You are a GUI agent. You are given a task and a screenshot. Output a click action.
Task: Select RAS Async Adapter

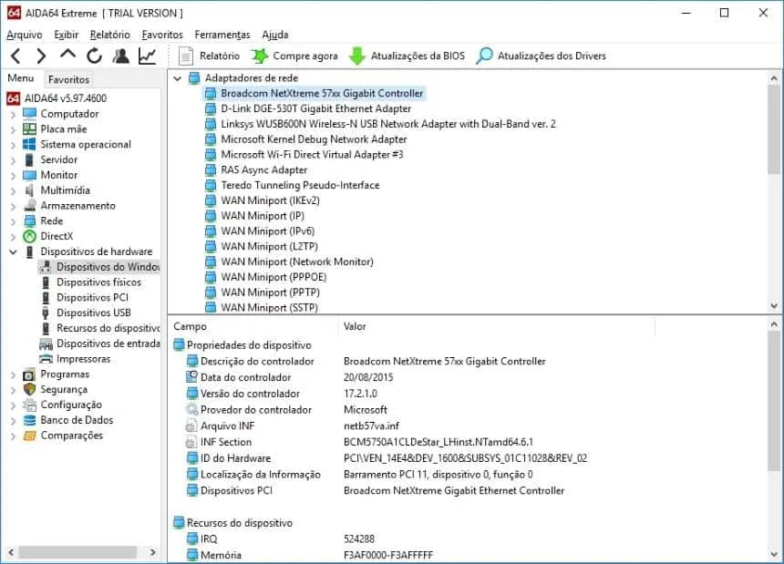256,169
